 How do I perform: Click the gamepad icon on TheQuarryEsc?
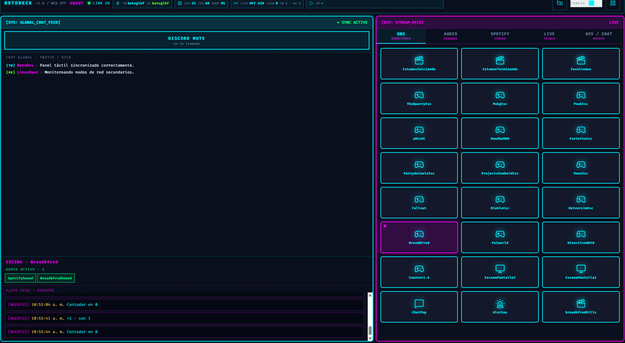pyautogui.click(x=419, y=95)
